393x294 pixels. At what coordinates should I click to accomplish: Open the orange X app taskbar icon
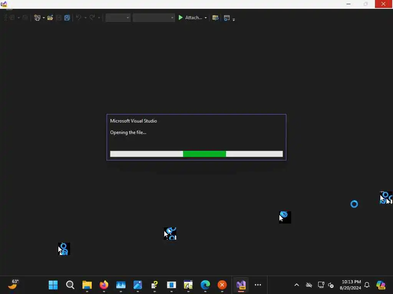222,285
